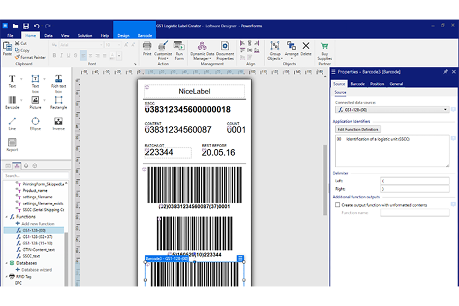Image resolution: width=459 pixels, height=306 pixels.
Task: Click Buy Supplies cart icon
Action: pyautogui.click(x=324, y=46)
